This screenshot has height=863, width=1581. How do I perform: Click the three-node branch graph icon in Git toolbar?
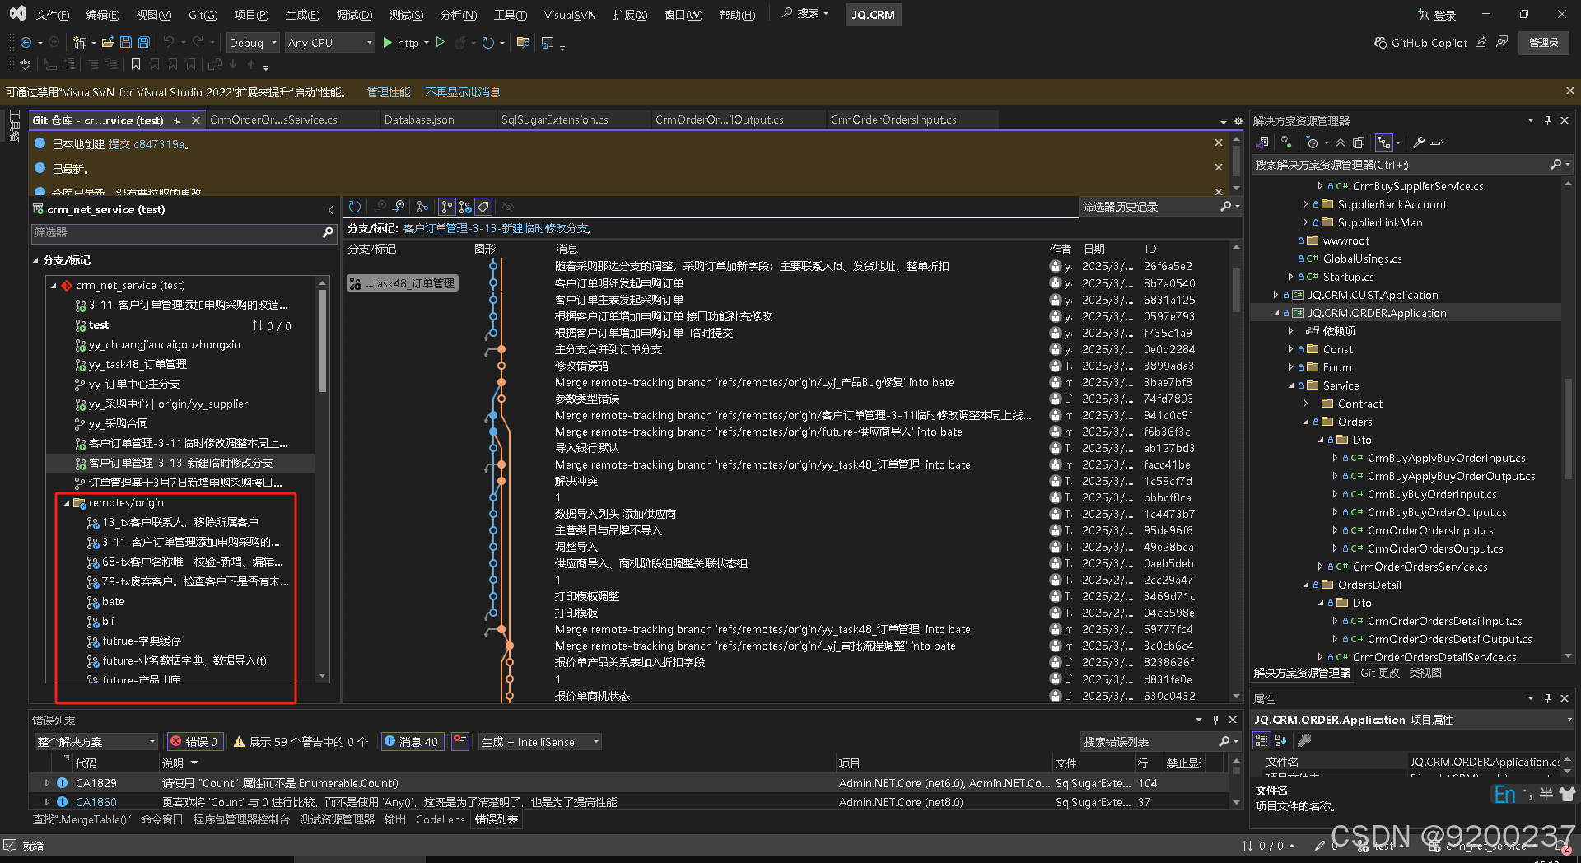coord(422,207)
